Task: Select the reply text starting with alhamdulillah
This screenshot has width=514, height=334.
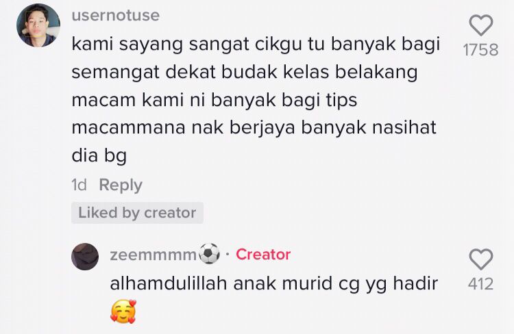Action: (274, 283)
